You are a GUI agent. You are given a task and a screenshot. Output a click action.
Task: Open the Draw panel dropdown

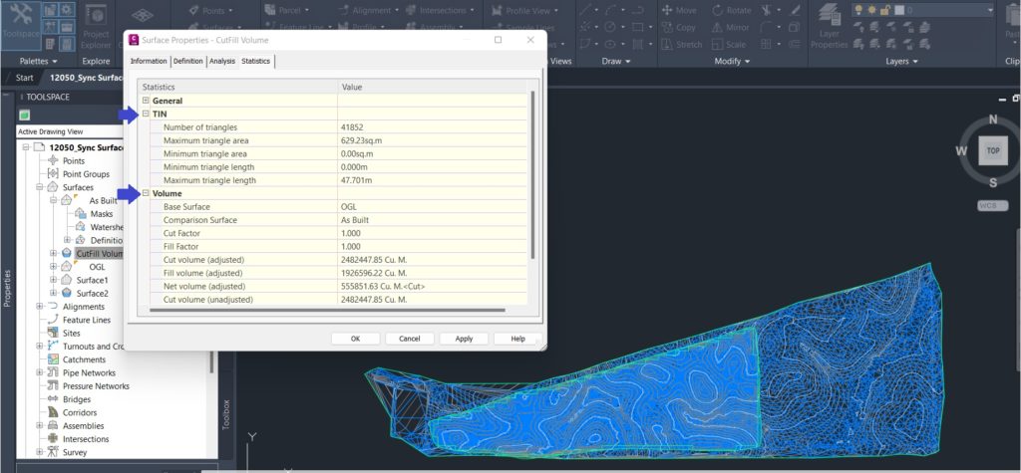(616, 61)
